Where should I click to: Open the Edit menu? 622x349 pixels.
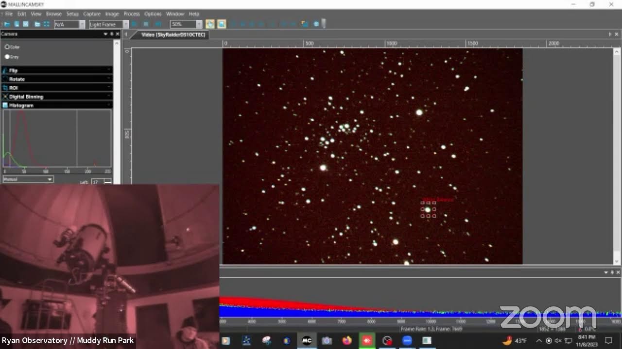coord(22,14)
